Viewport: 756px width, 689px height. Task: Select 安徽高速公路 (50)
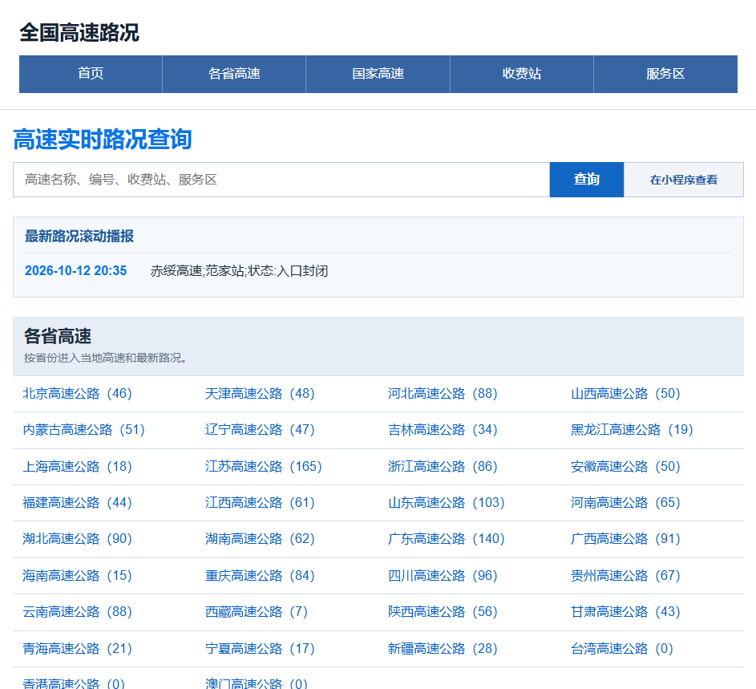click(x=625, y=467)
